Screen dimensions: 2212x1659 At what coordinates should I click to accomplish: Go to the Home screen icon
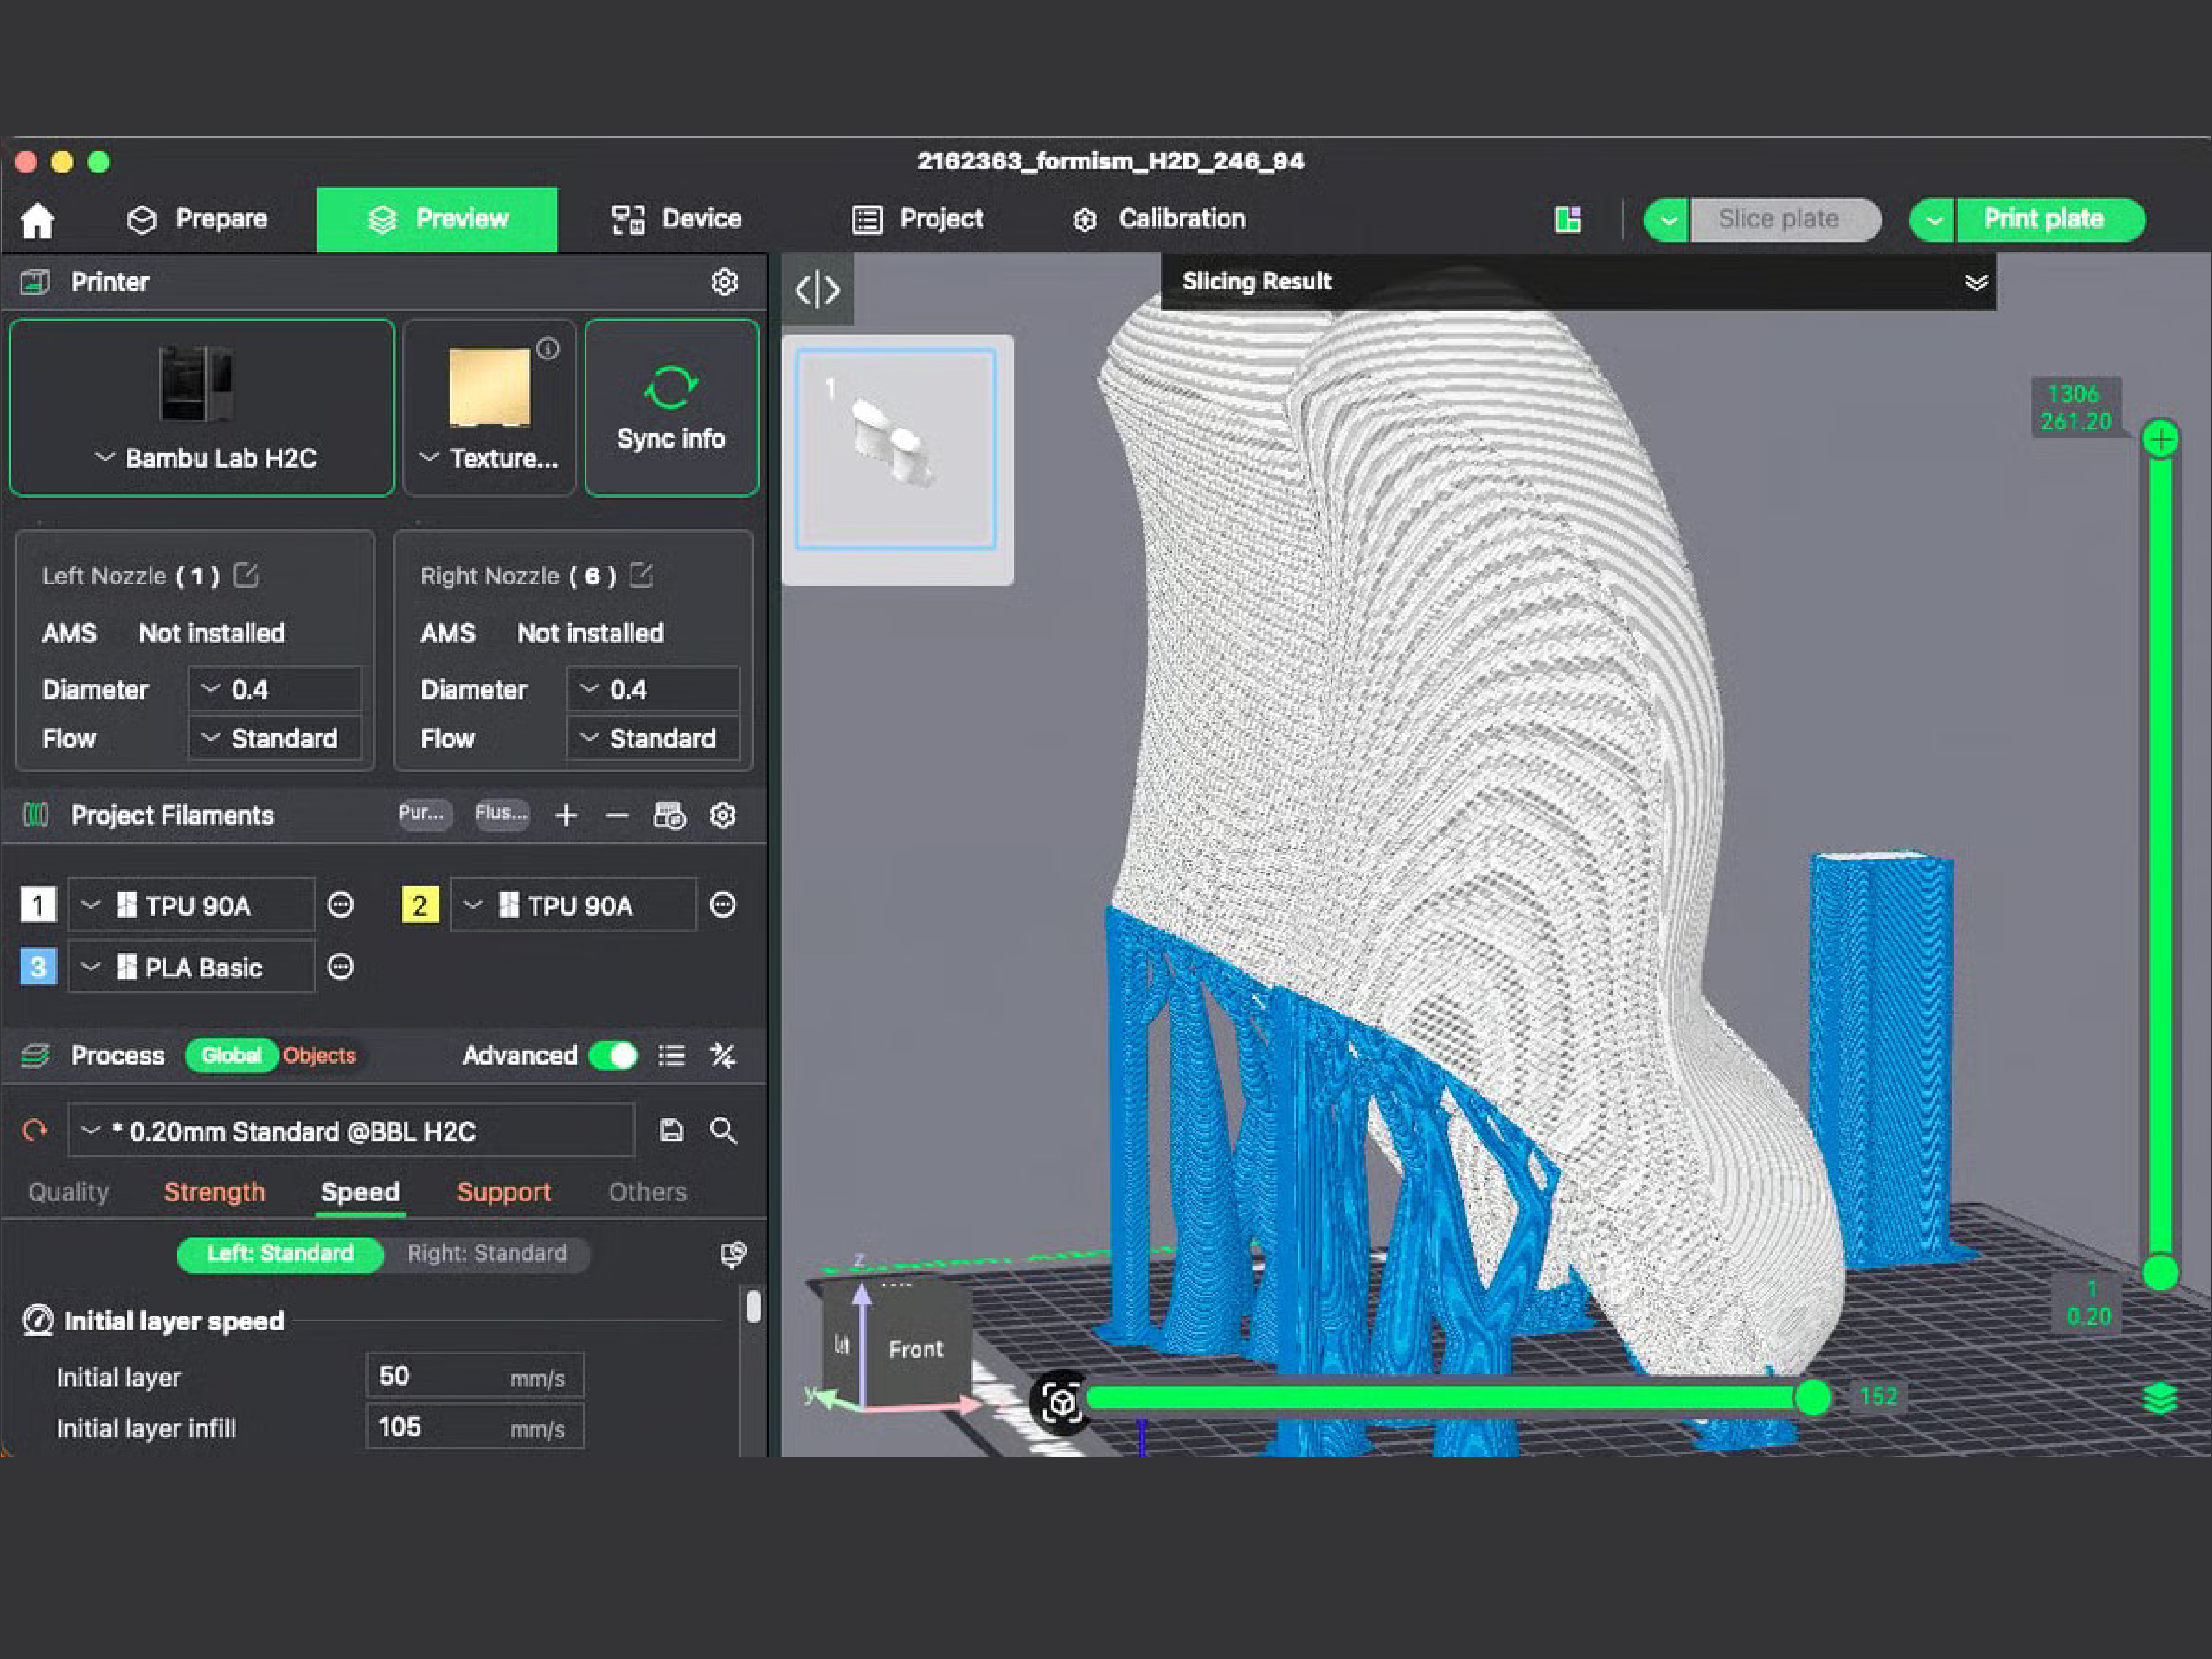38,220
